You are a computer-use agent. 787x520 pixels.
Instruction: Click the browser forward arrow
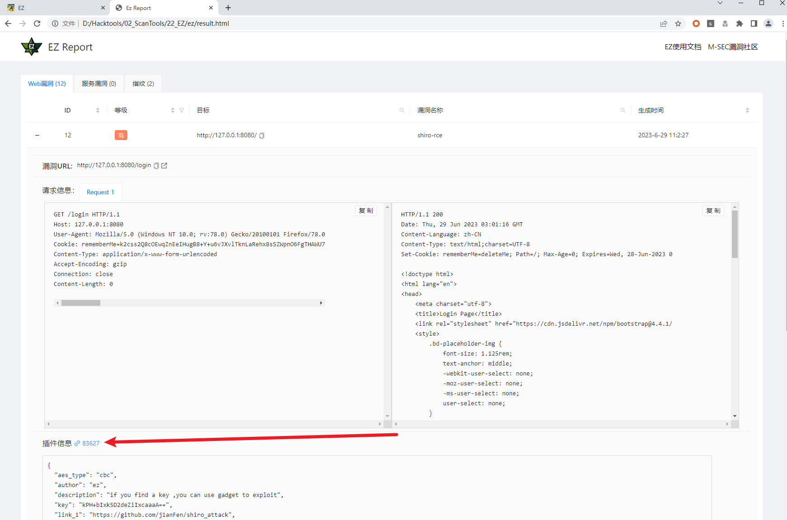(x=23, y=23)
